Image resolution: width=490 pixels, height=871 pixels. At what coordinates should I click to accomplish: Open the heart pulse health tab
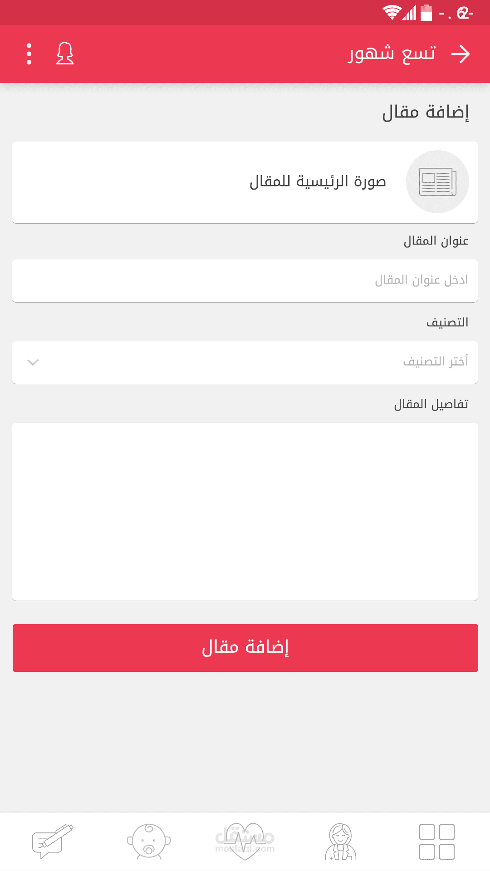[245, 842]
